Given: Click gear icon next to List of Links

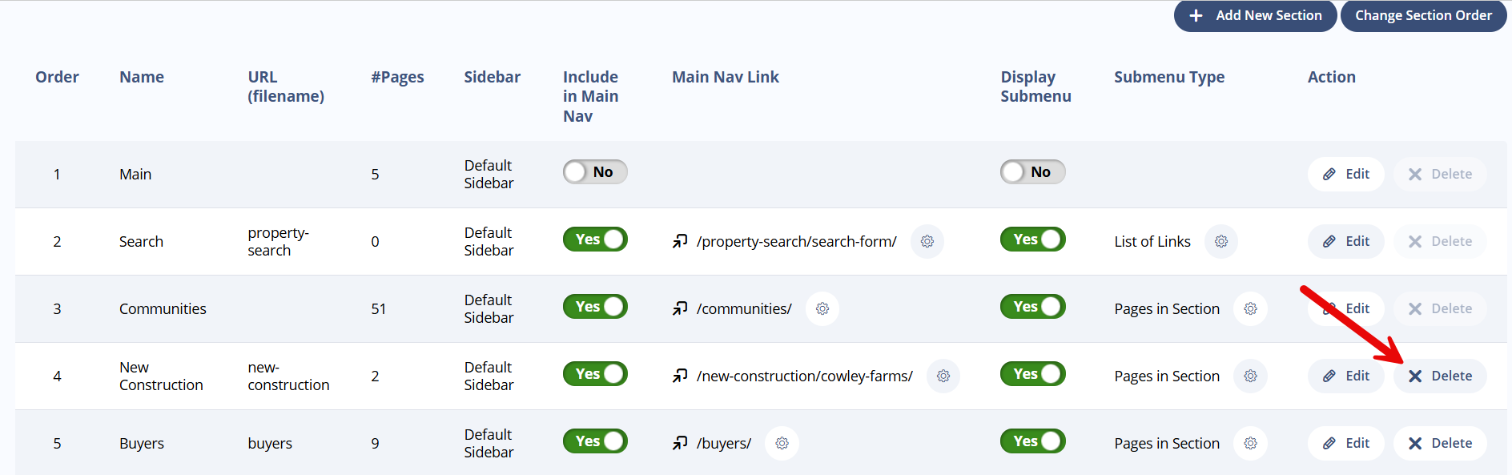Looking at the screenshot, I should 1221,241.
